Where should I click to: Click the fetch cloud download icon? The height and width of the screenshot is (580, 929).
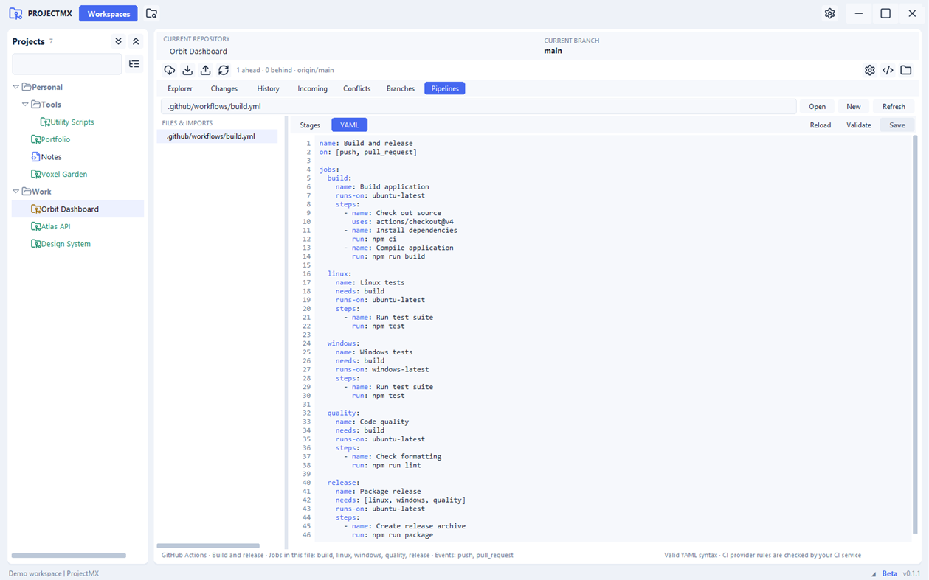click(170, 70)
